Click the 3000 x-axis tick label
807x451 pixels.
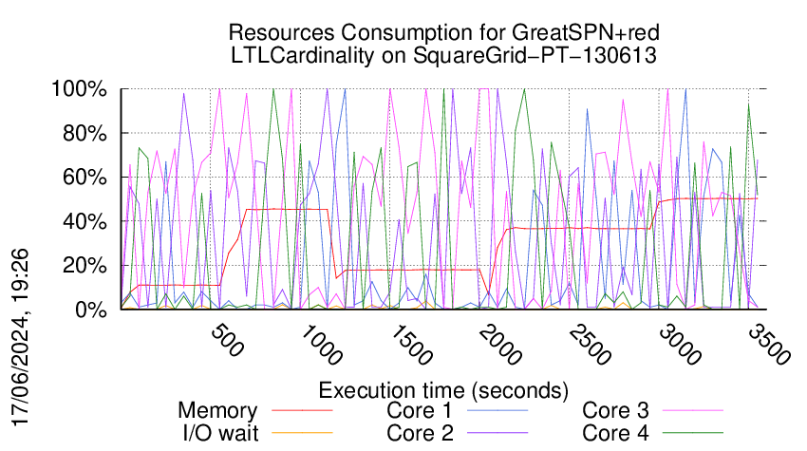[x=680, y=345]
